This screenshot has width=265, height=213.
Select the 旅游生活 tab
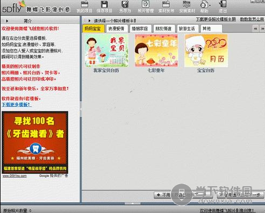[x=188, y=28]
